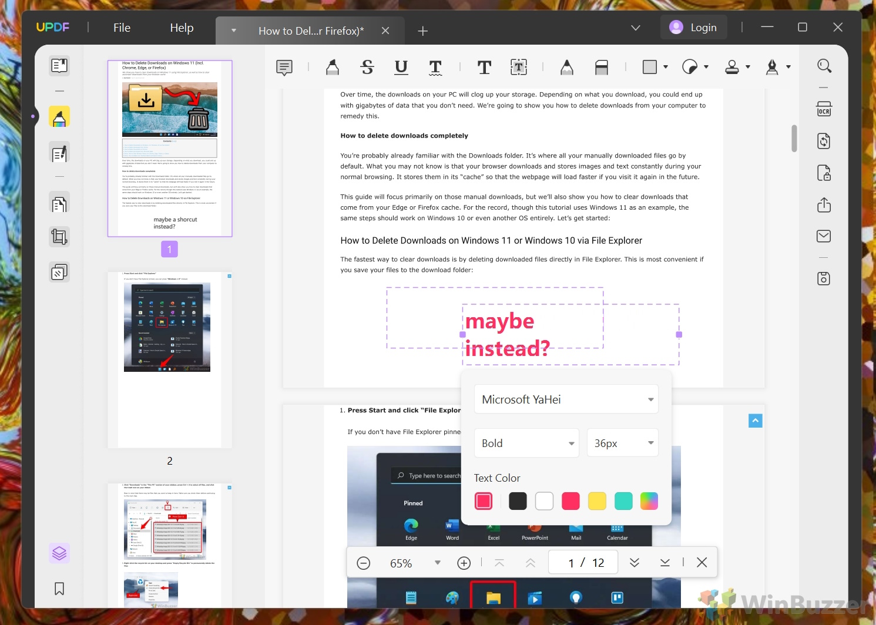Zoom out with the minus button

(x=364, y=563)
